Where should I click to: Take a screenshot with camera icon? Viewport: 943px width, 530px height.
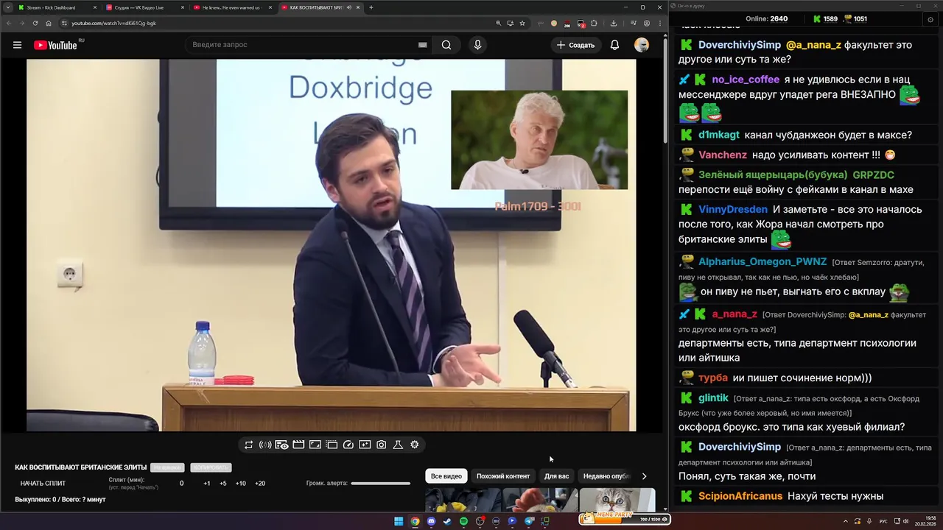coord(381,445)
